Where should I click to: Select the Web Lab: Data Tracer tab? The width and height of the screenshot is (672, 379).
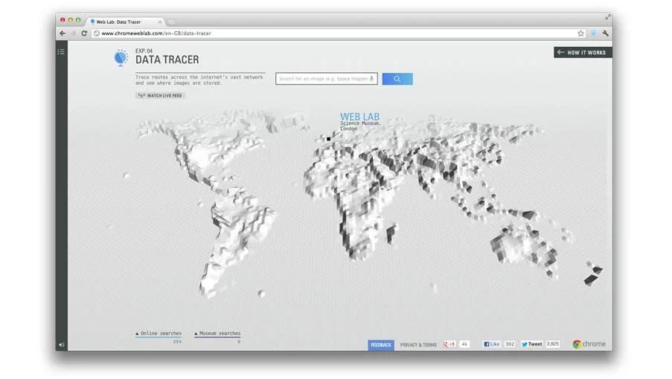tap(123, 22)
